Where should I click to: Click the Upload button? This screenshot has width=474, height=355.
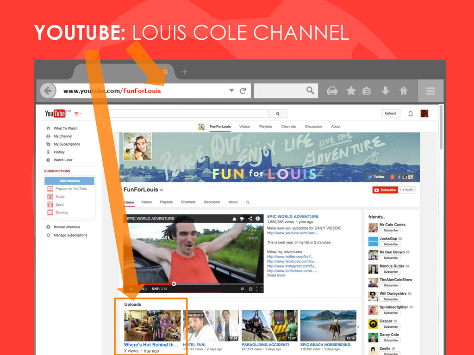[x=390, y=113]
